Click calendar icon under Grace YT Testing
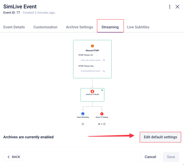The image size is (184, 165). (104, 124)
